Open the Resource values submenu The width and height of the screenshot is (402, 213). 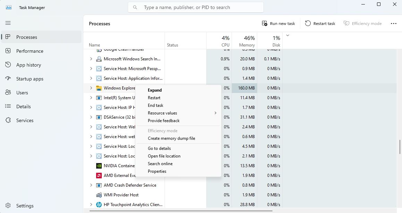coord(162,113)
